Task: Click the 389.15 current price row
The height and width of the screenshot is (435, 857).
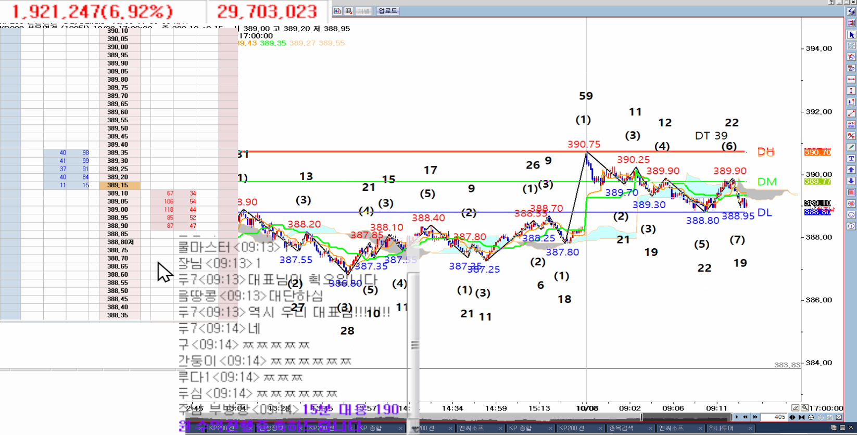Action: pos(118,185)
